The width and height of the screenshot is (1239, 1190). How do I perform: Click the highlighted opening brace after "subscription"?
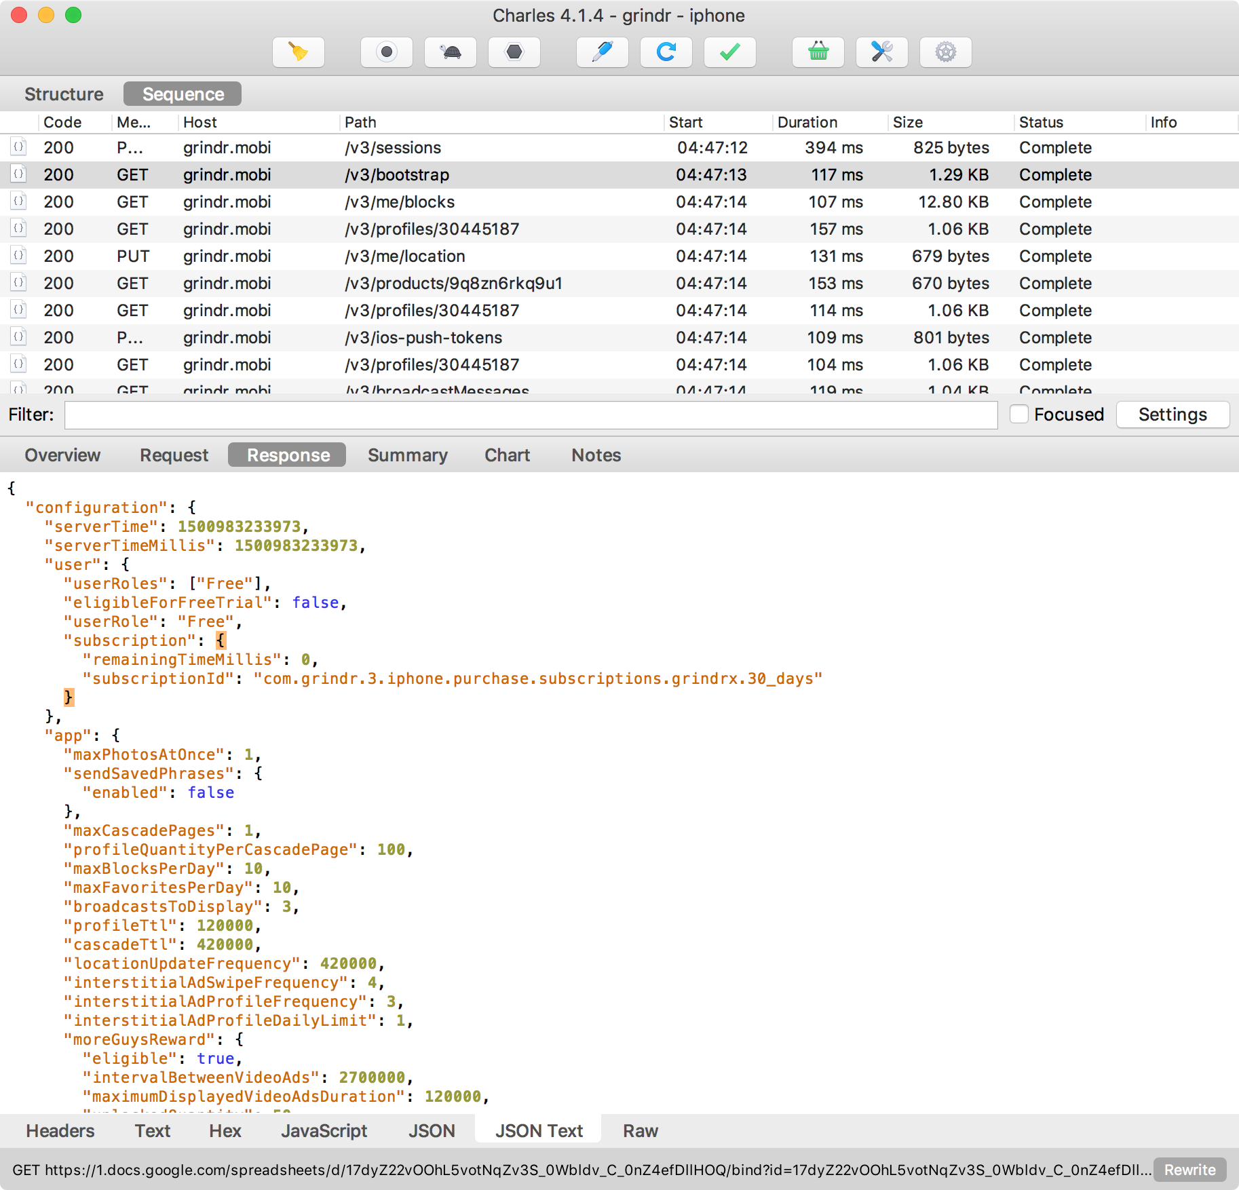(221, 640)
